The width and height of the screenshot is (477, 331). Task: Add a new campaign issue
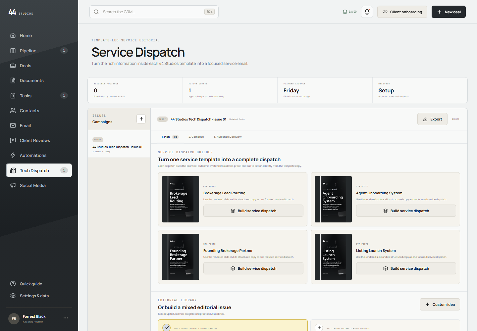(x=141, y=119)
